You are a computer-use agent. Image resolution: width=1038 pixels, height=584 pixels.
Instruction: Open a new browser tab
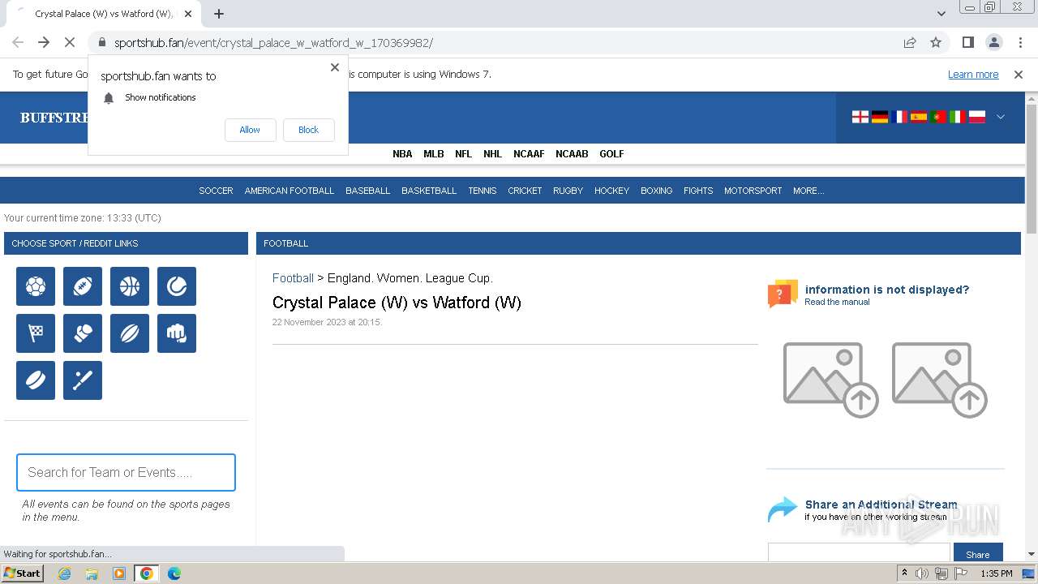click(219, 14)
